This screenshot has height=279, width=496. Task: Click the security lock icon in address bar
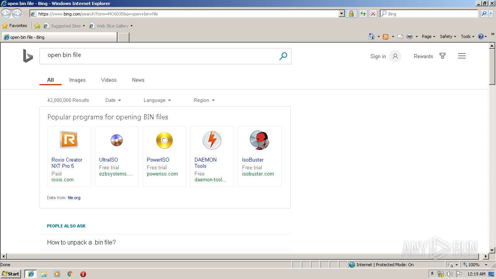tap(351, 14)
